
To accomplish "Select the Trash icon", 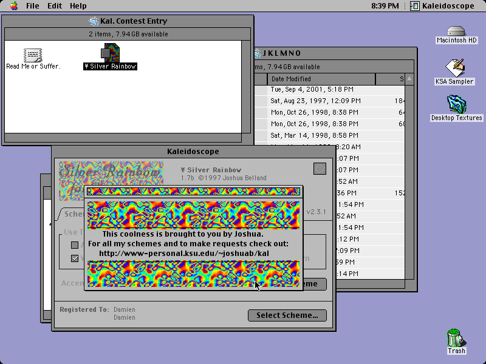I will click(x=456, y=338).
